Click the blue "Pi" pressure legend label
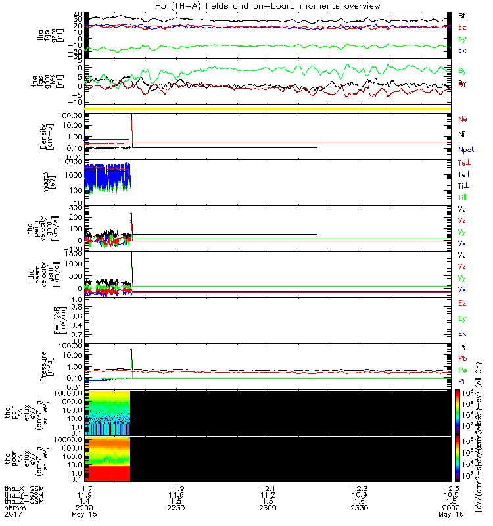The height and width of the screenshot is (526, 493). tap(461, 381)
